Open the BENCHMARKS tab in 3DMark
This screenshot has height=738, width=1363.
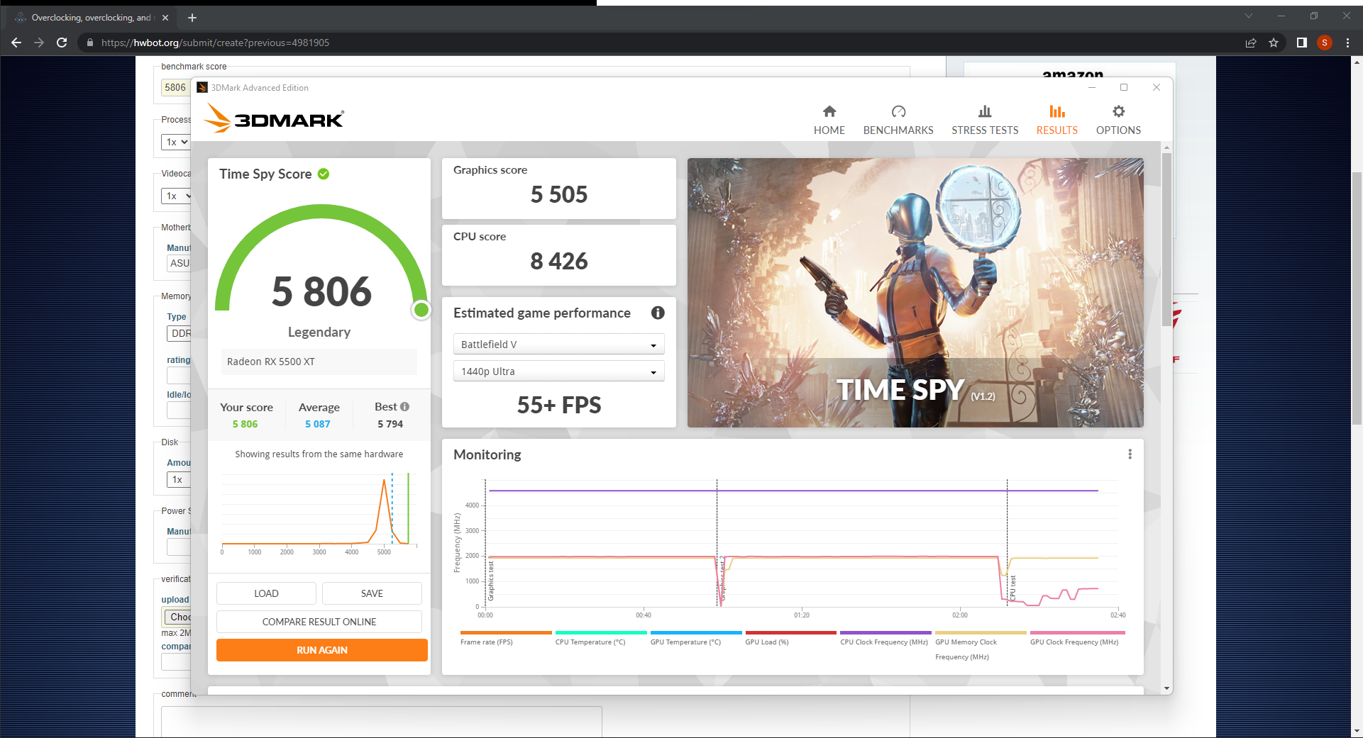[x=898, y=121]
